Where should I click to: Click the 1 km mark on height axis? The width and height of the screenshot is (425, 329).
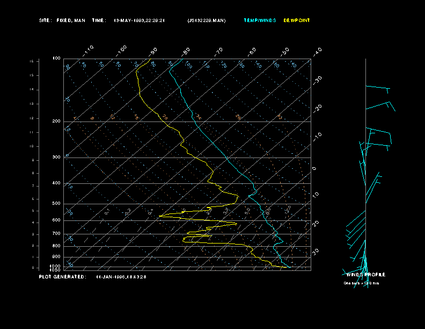(33, 257)
